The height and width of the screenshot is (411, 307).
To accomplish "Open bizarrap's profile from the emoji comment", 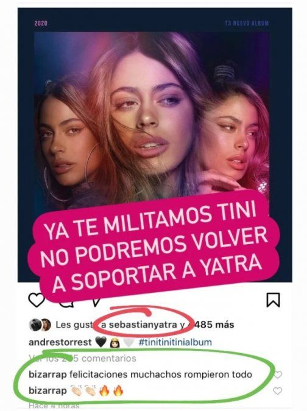I will 48,391.
